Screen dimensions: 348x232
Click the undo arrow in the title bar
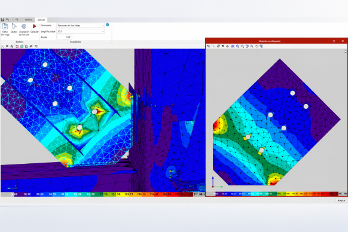[7, 20]
